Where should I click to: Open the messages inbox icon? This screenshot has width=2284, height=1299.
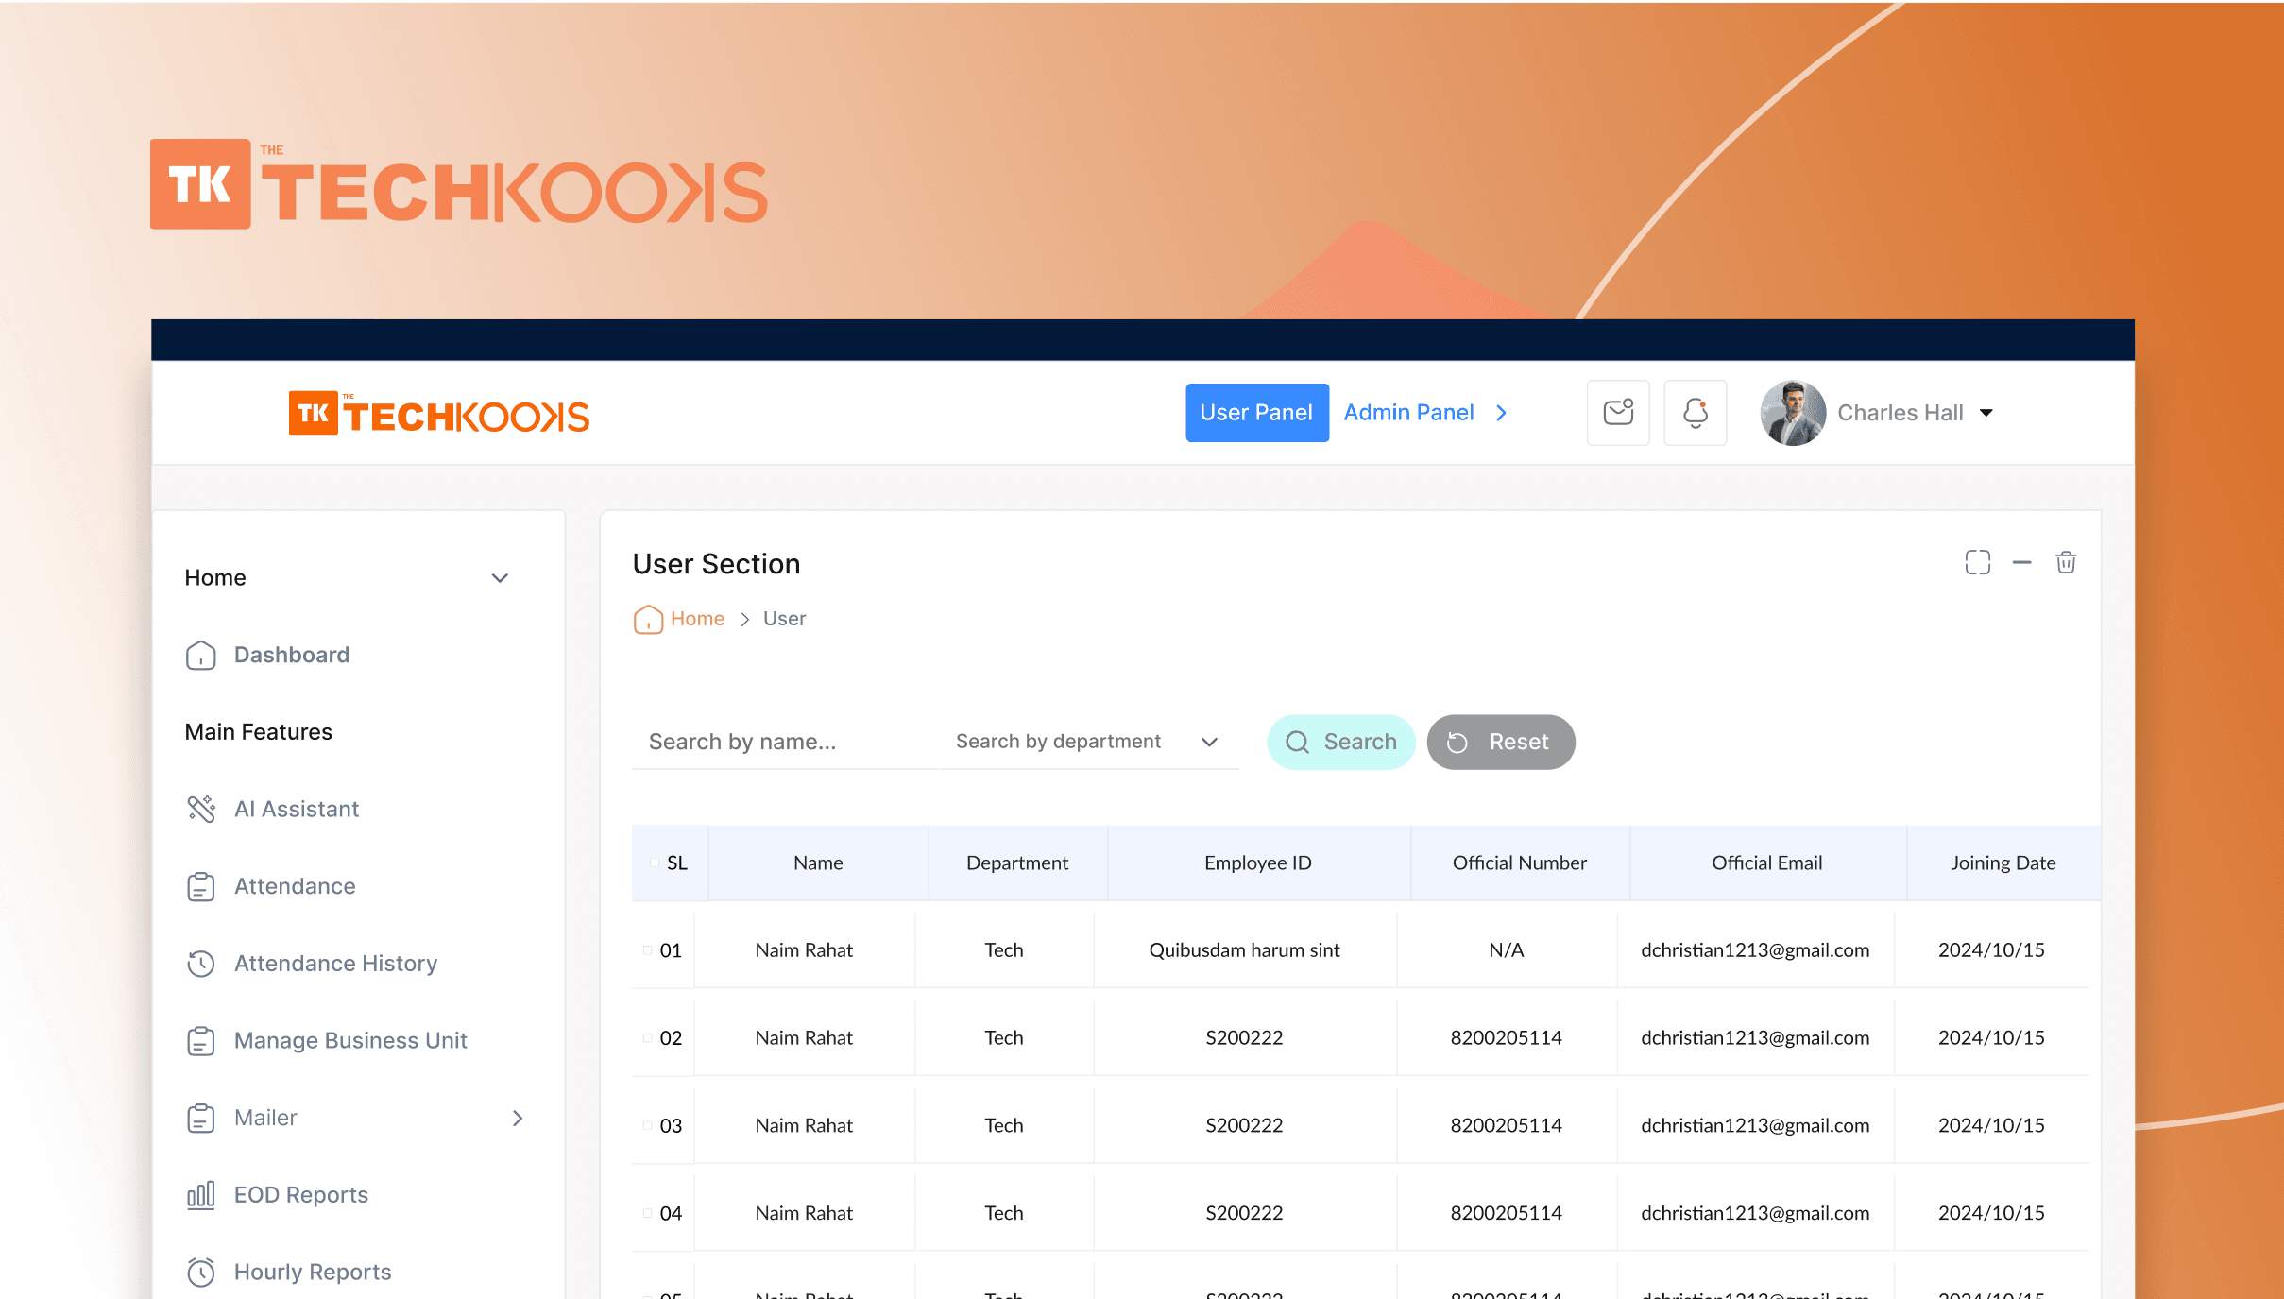click(1617, 412)
